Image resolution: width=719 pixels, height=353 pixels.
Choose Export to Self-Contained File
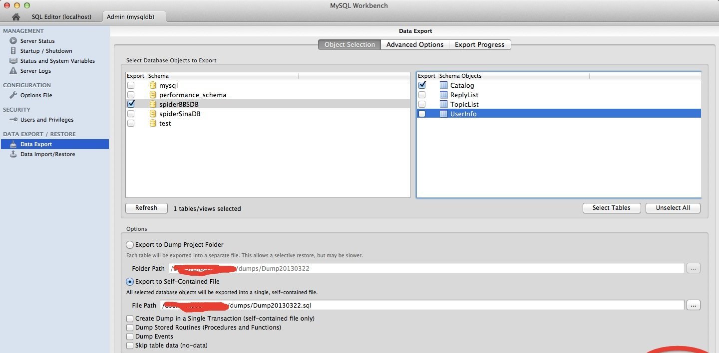(x=130, y=282)
